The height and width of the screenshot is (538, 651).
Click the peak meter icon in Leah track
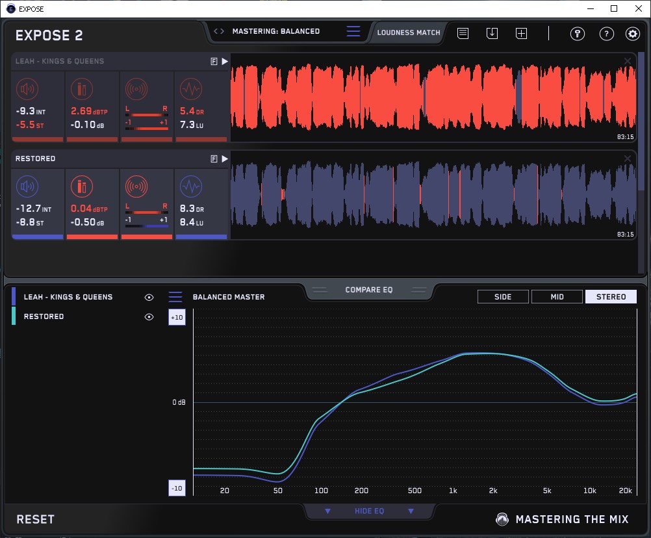(x=82, y=89)
